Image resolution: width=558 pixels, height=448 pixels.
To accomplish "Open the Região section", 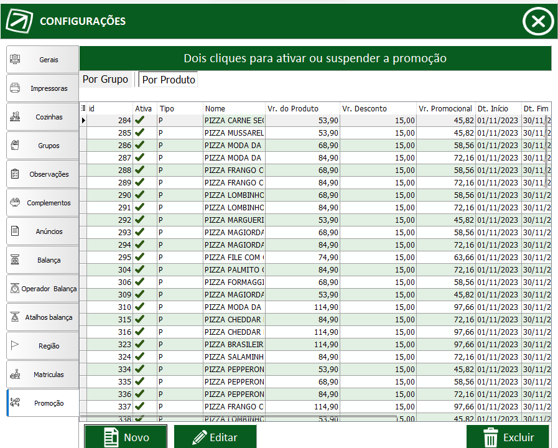I will (42, 346).
